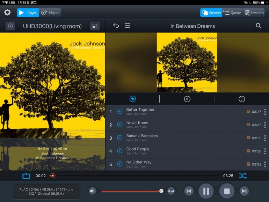This screenshot has height=202, width=269.
Task: Skip to previous track
Action: tap(189, 191)
